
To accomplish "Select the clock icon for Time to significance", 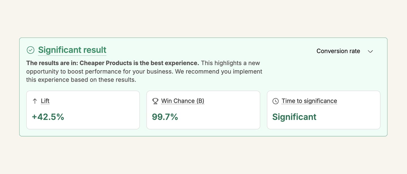I will (276, 101).
